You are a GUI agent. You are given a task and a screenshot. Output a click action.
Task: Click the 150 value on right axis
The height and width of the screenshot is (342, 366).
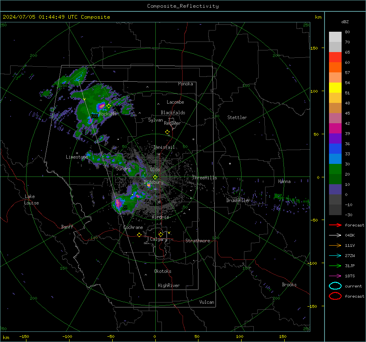[x=314, y=48]
